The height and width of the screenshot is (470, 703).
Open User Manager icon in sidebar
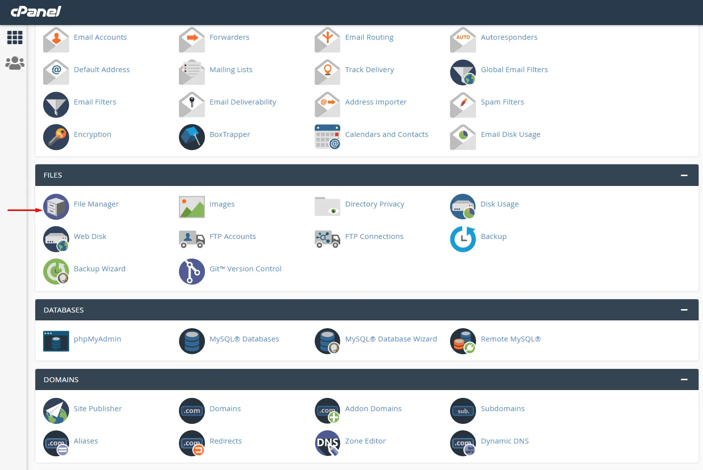(15, 63)
